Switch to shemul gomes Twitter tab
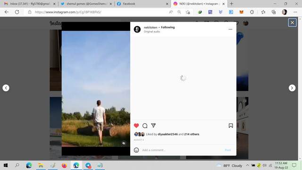The image size is (302, 170). click(86, 4)
